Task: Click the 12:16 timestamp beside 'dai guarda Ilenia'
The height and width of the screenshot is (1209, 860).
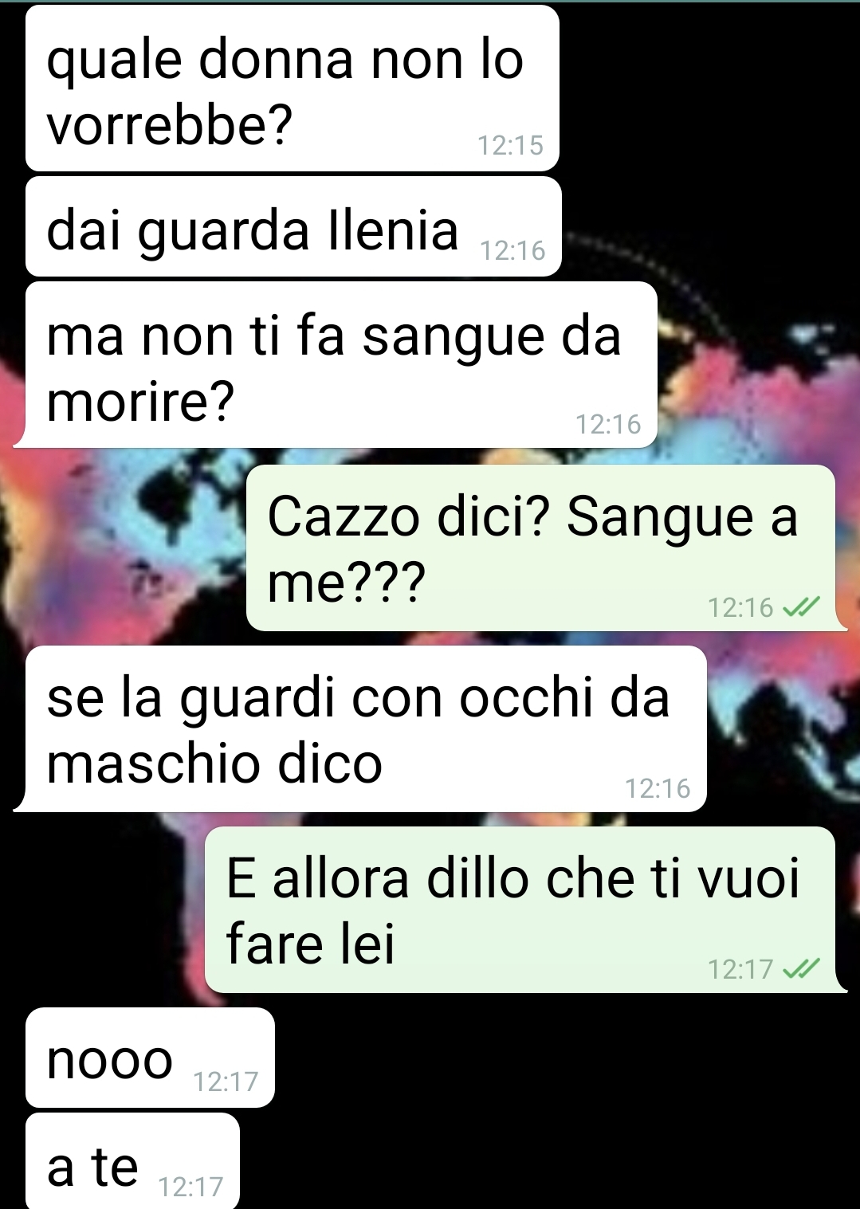Action: point(512,251)
